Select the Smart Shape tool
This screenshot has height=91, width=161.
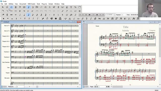coord(46,7)
